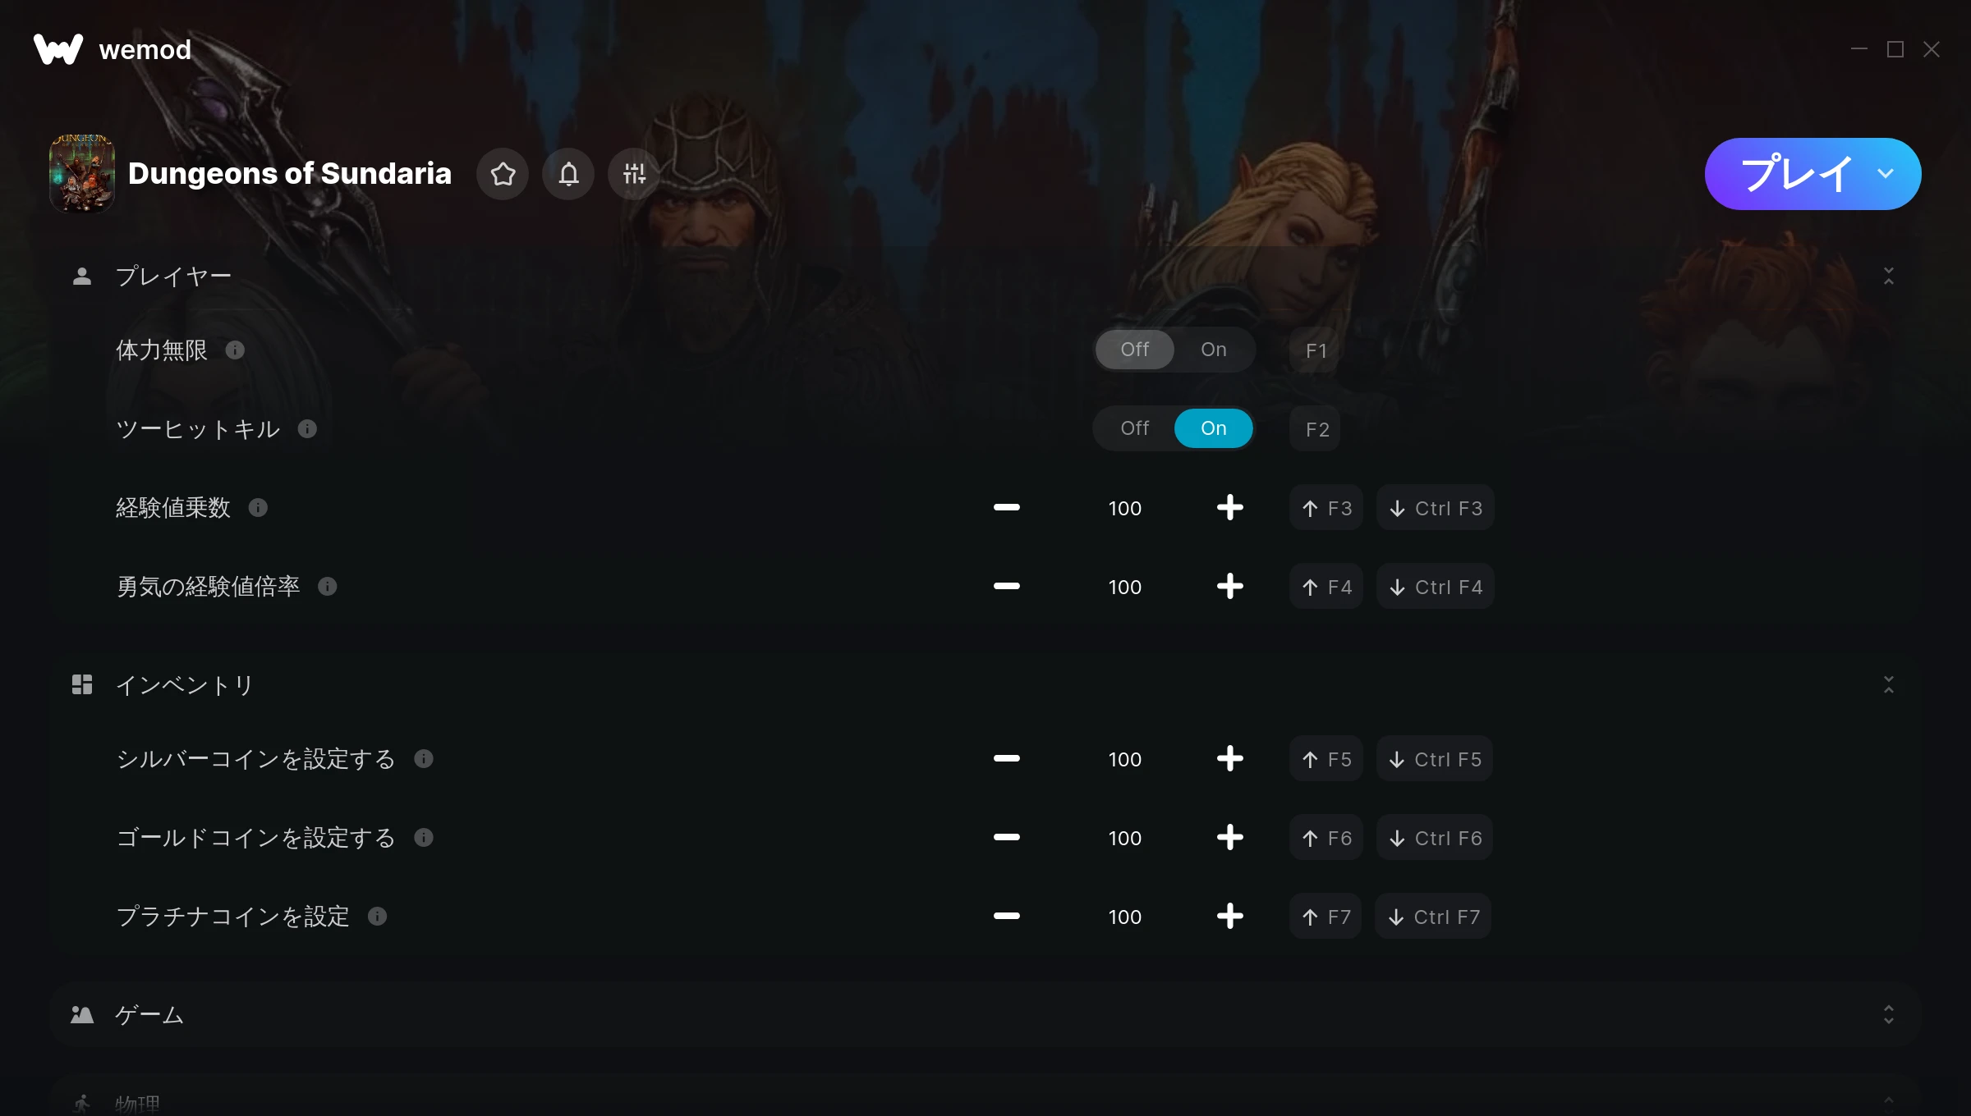The image size is (1971, 1116).
Task: Click the active On for ツーヒットキル
Action: pyautogui.click(x=1213, y=428)
